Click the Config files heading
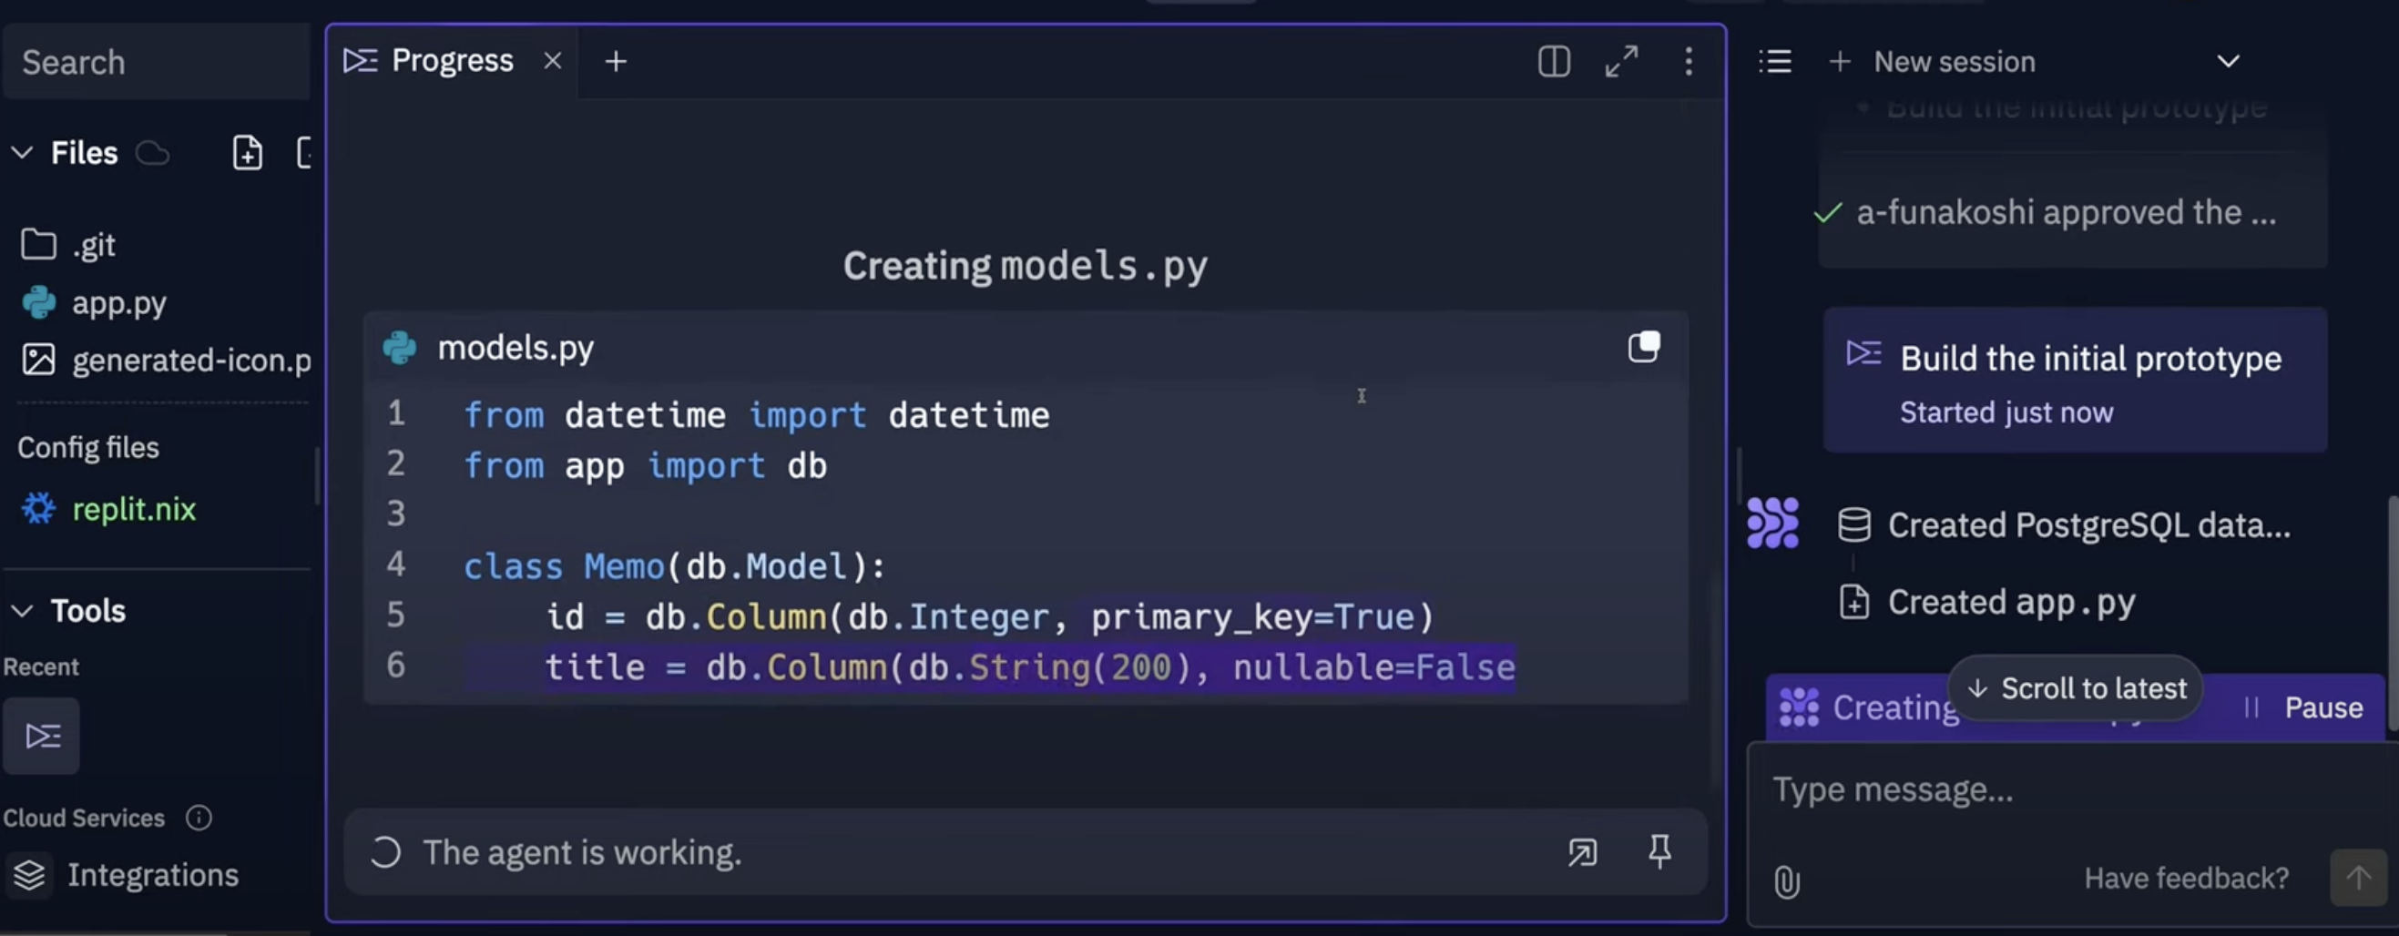Screen dimensions: 2399x936 88,448
